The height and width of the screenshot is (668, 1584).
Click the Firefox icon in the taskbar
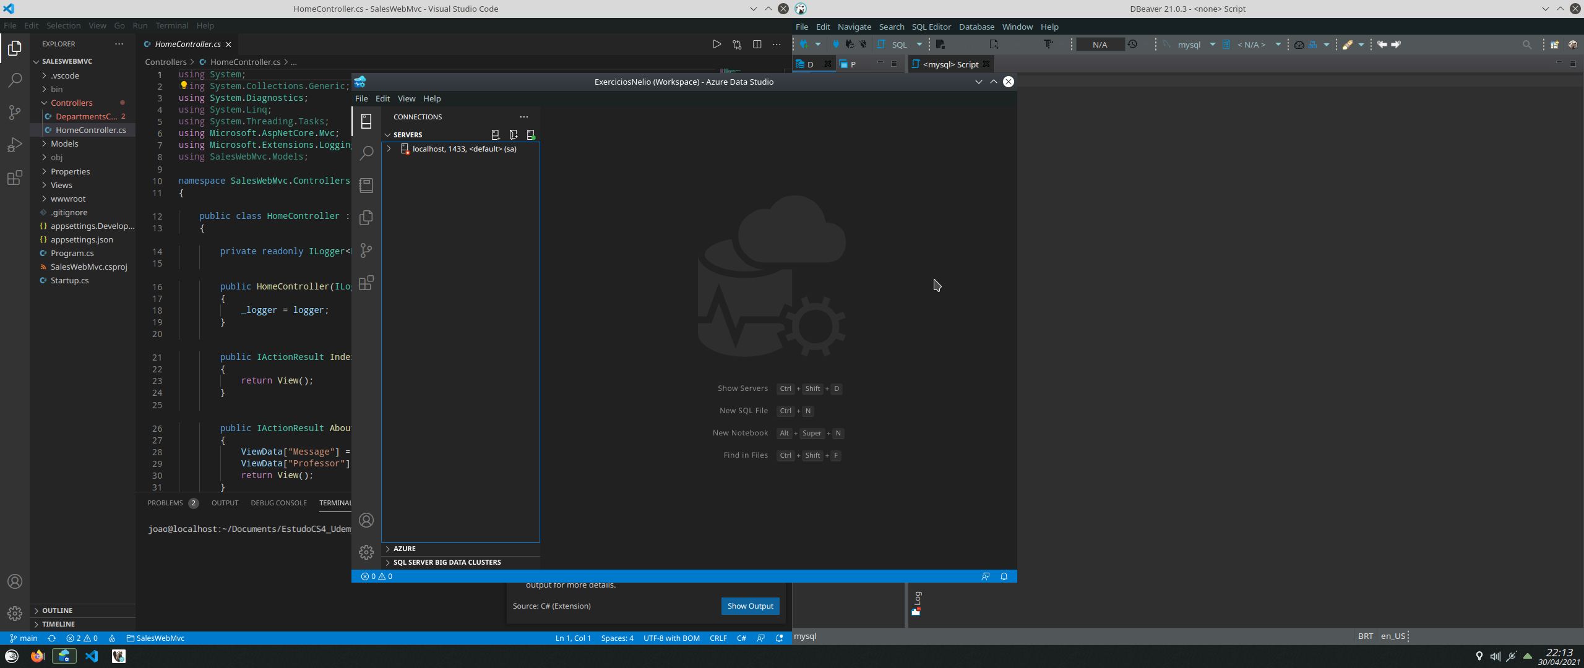38,656
